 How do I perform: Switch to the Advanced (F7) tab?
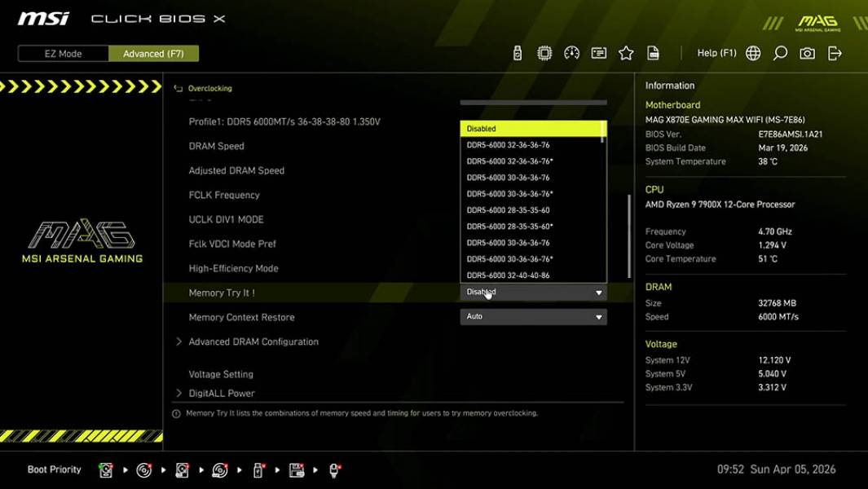(x=153, y=53)
